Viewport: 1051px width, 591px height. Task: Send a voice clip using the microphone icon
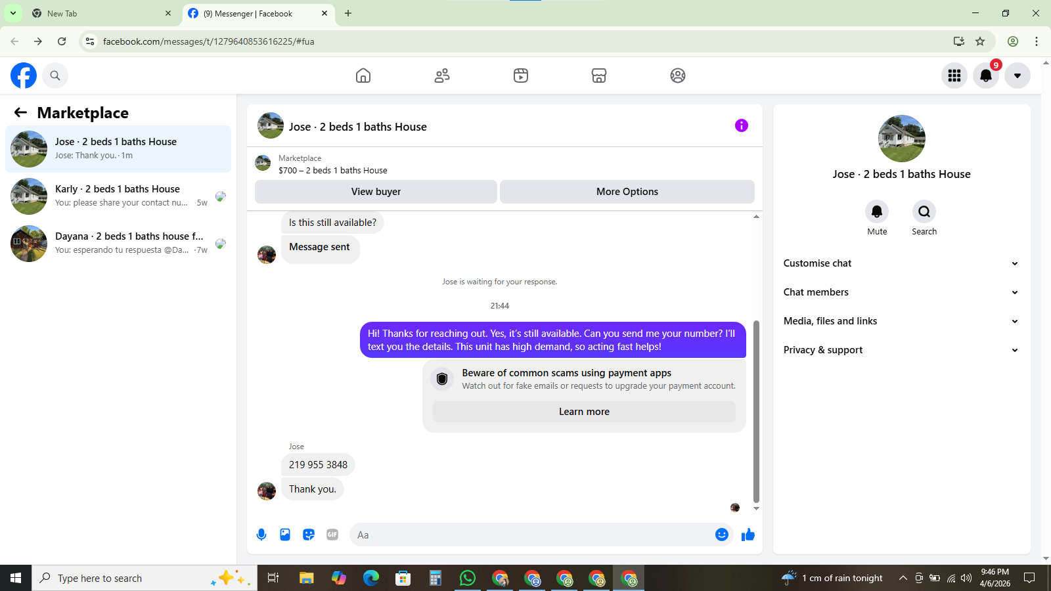(x=261, y=535)
